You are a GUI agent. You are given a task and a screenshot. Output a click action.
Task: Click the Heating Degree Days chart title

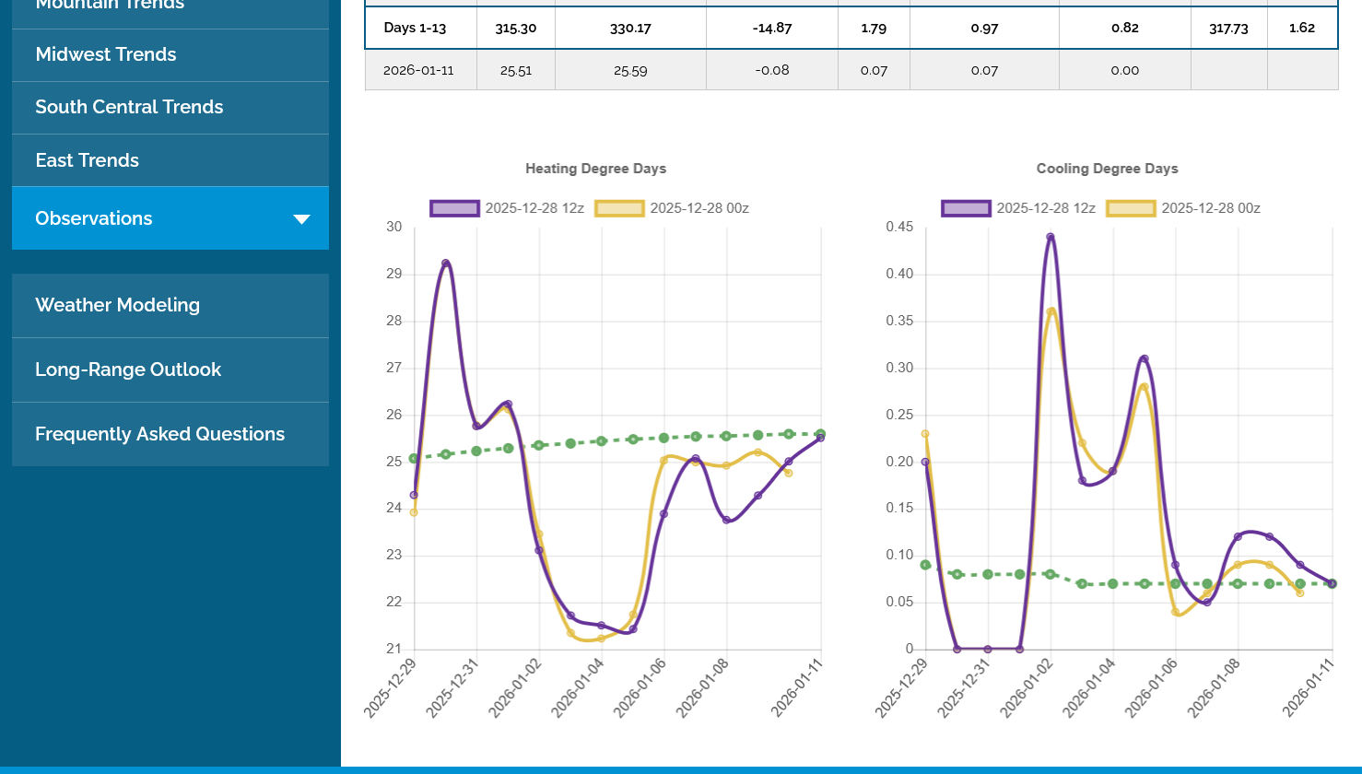pos(595,169)
